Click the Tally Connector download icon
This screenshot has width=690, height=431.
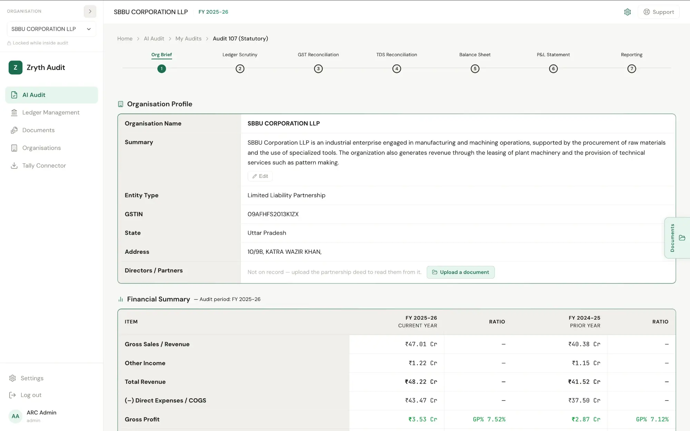(14, 166)
